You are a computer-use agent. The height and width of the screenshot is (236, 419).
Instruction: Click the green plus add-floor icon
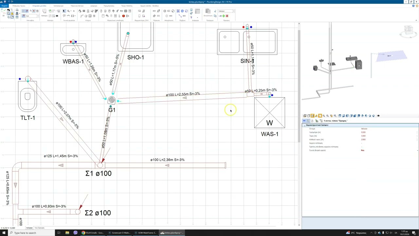point(224,16)
